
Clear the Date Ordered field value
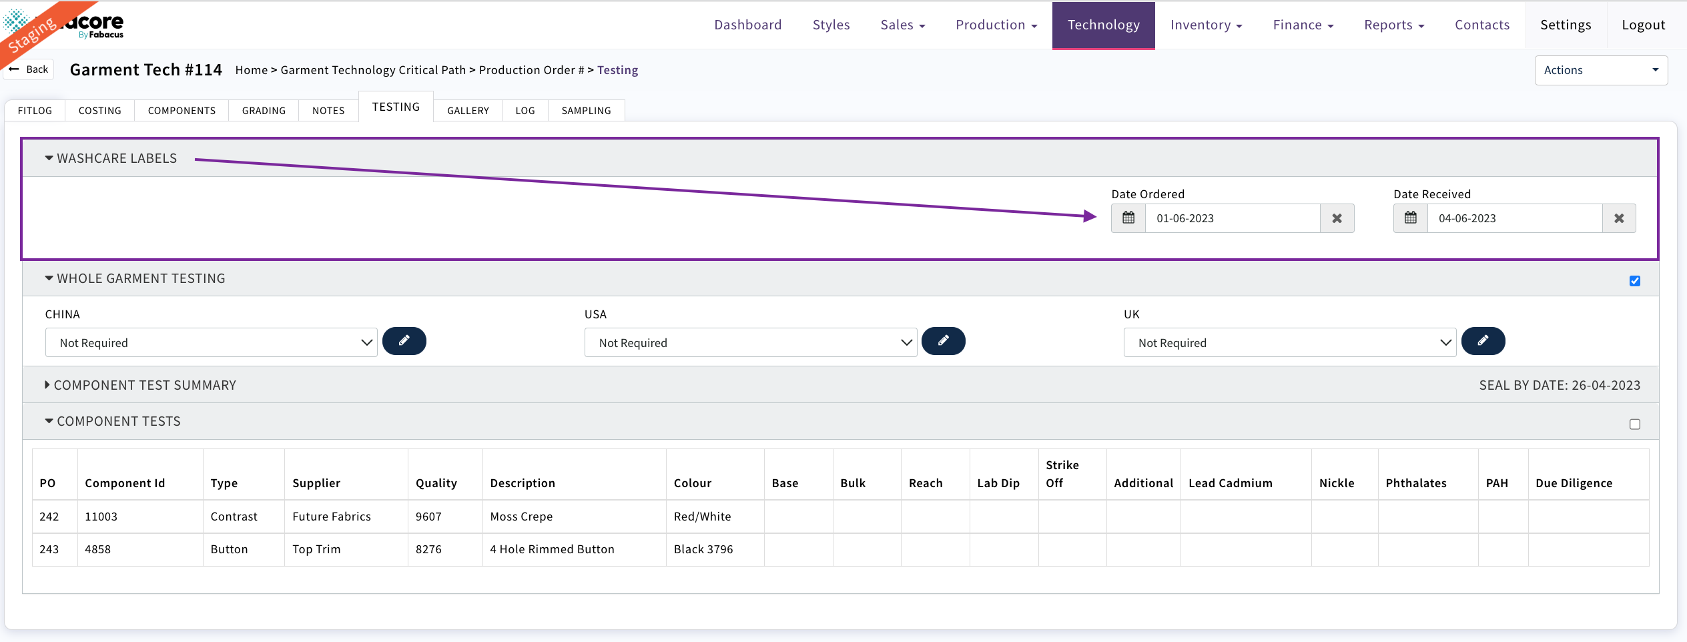[x=1337, y=218]
